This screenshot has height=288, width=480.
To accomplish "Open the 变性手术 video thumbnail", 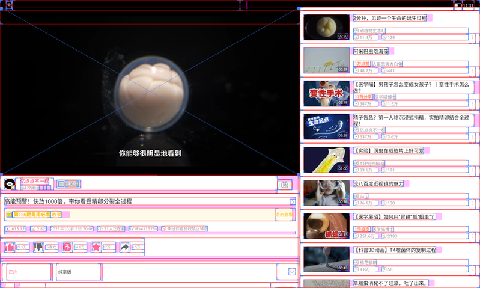I will coord(326,94).
